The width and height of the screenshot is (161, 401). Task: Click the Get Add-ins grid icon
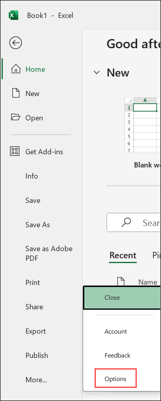(15, 151)
